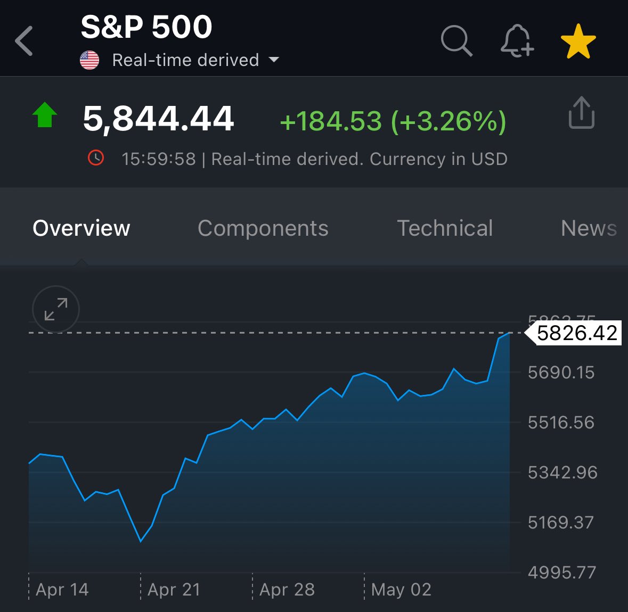Go to the News tab
The image size is (628, 612).
tap(589, 228)
